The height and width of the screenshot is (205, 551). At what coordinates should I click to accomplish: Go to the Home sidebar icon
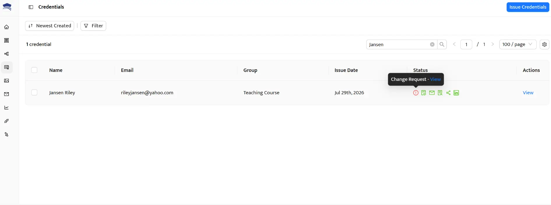[x=7, y=27]
